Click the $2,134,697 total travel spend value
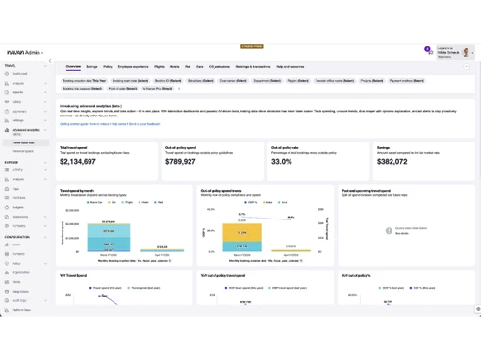 click(x=78, y=162)
